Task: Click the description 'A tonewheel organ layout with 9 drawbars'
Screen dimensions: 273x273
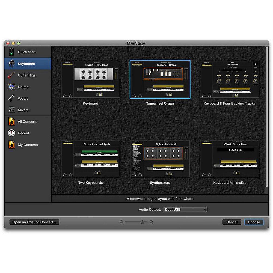Action: 160,199
